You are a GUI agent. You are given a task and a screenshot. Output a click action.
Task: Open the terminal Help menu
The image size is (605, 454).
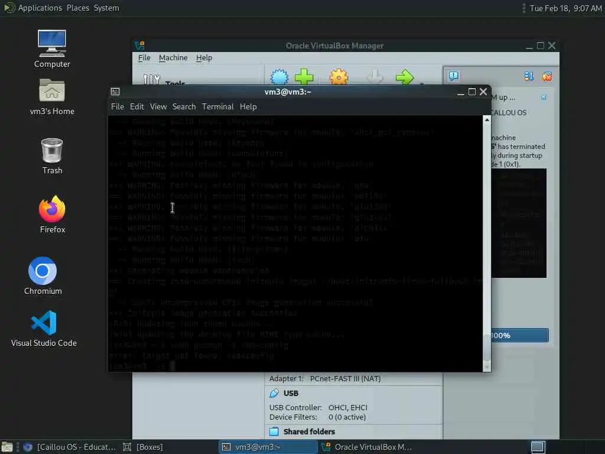click(248, 106)
